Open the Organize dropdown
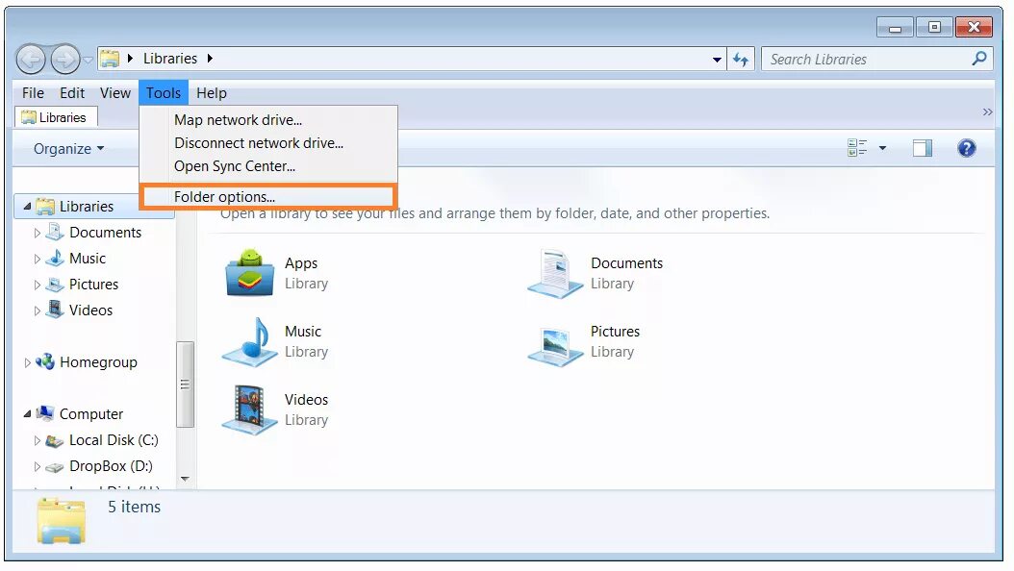The height and width of the screenshot is (571, 1014). tap(68, 149)
